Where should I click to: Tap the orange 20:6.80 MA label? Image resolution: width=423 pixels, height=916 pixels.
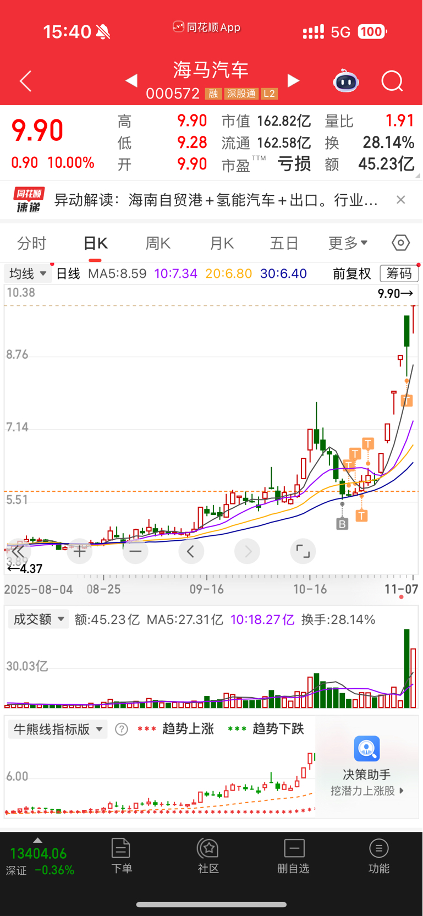(x=229, y=273)
